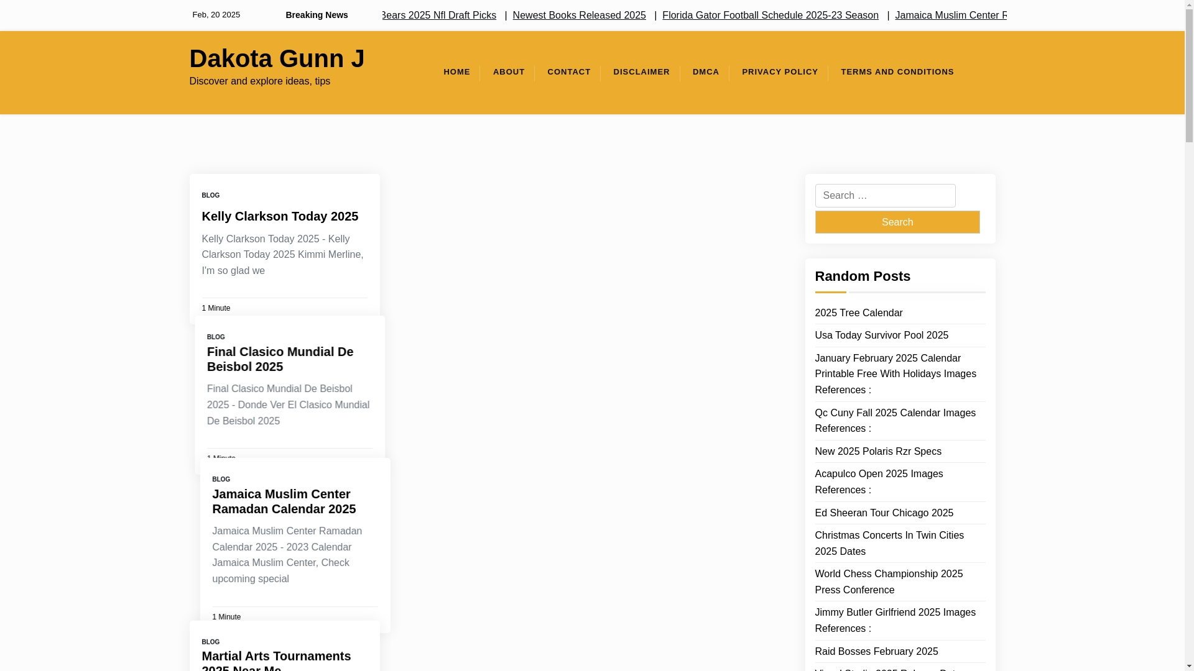This screenshot has width=1194, height=671.
Task: Click the Dakota Gunn J site title
Action: coord(277,58)
